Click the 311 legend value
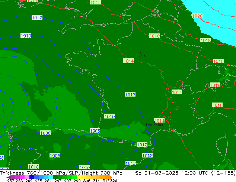236x182 pixels. tap(96, 181)
